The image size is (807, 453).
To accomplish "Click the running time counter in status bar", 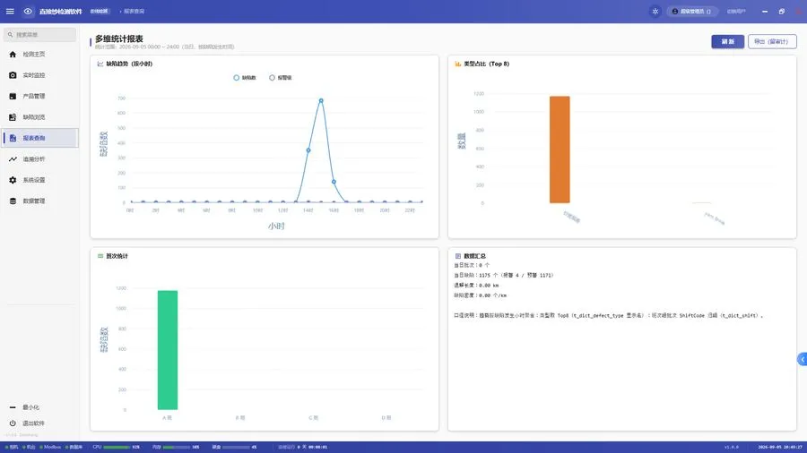I will [303, 448].
